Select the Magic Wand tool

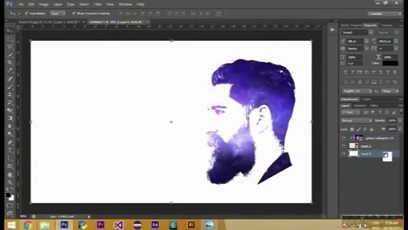[10, 55]
